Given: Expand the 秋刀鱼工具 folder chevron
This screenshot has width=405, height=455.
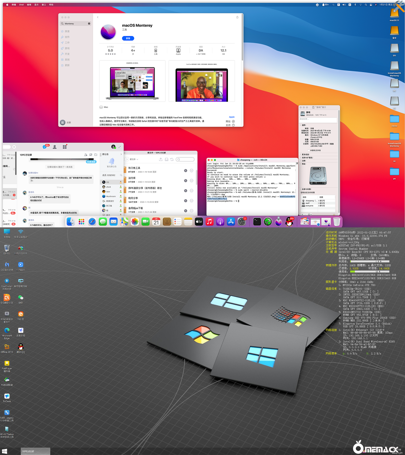Looking at the screenshot, I should point(191,170).
